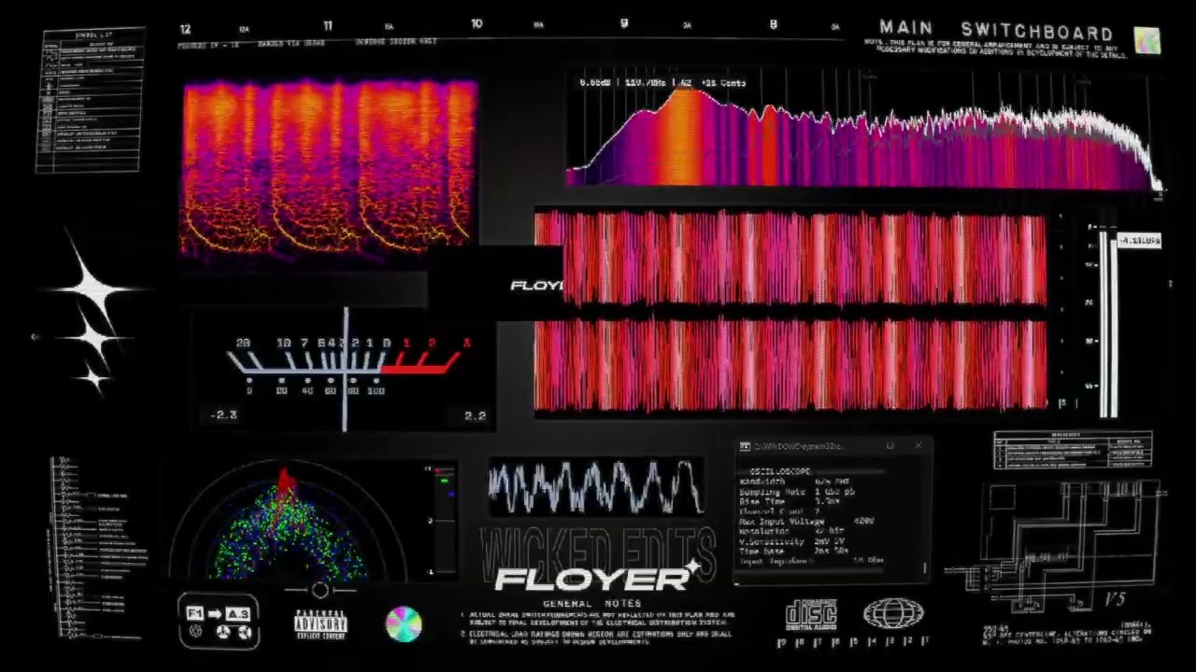Click the terminal window icon in title bar
Screen dimensions: 1196x672
(745, 447)
